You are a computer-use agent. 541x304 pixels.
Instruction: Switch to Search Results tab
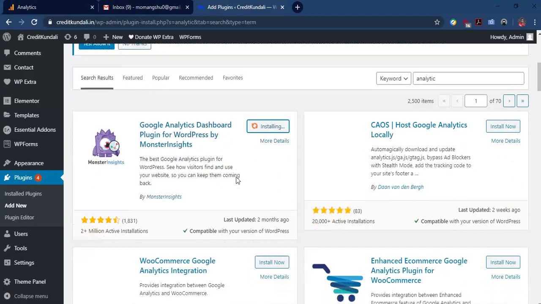tap(97, 78)
